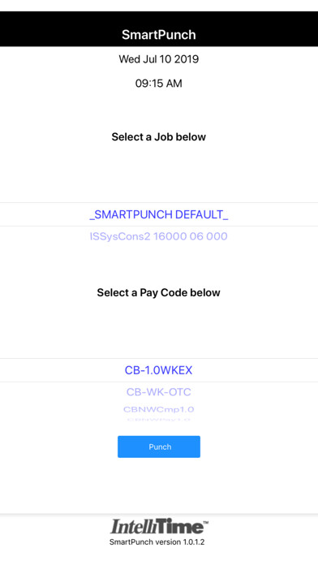Select the faded fourth pay code option

coord(158,420)
